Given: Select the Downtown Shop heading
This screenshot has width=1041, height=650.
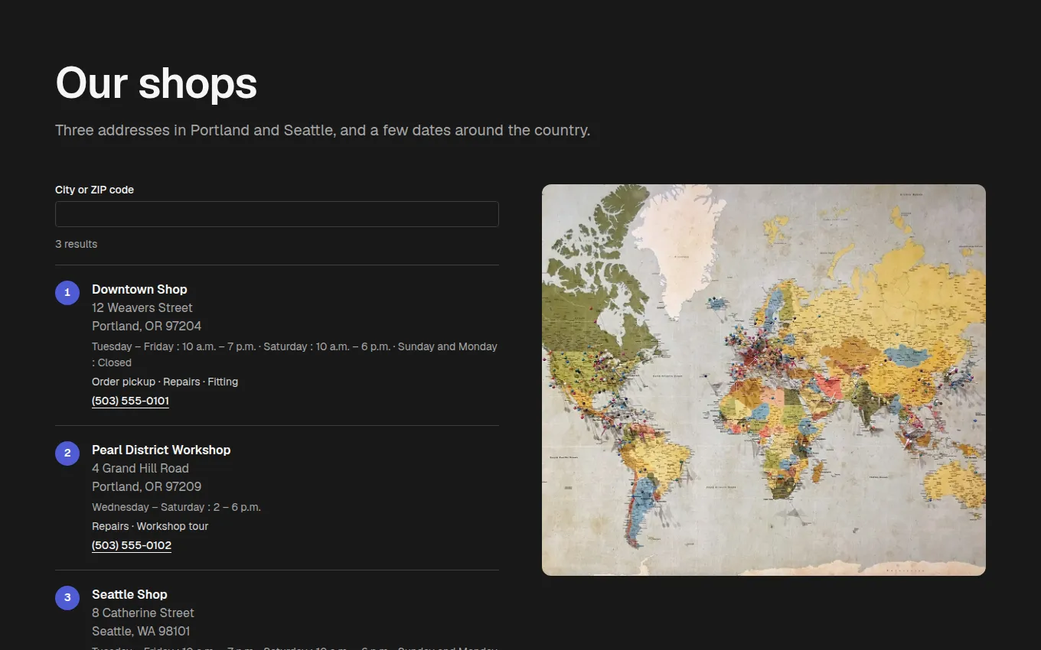Looking at the screenshot, I should point(139,289).
